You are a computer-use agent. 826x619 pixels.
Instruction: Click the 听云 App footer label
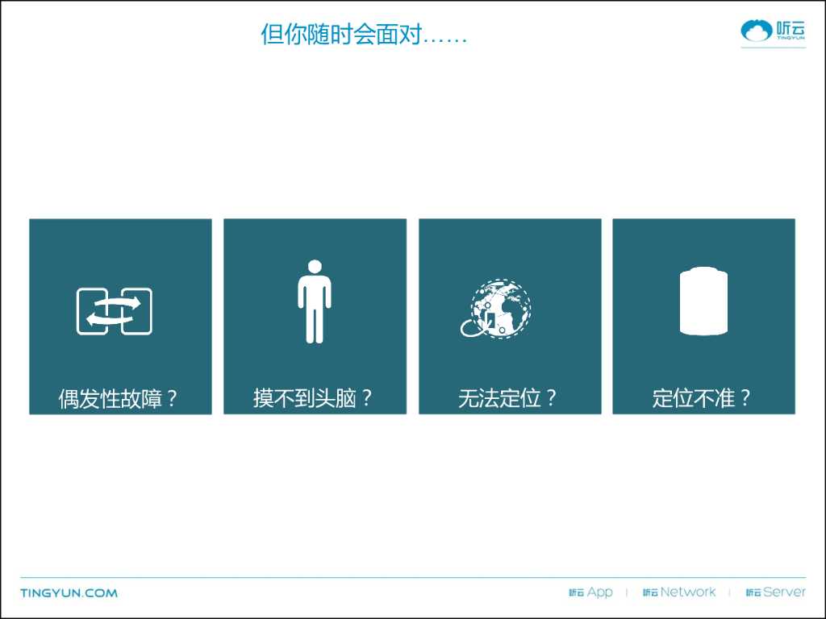click(x=590, y=592)
